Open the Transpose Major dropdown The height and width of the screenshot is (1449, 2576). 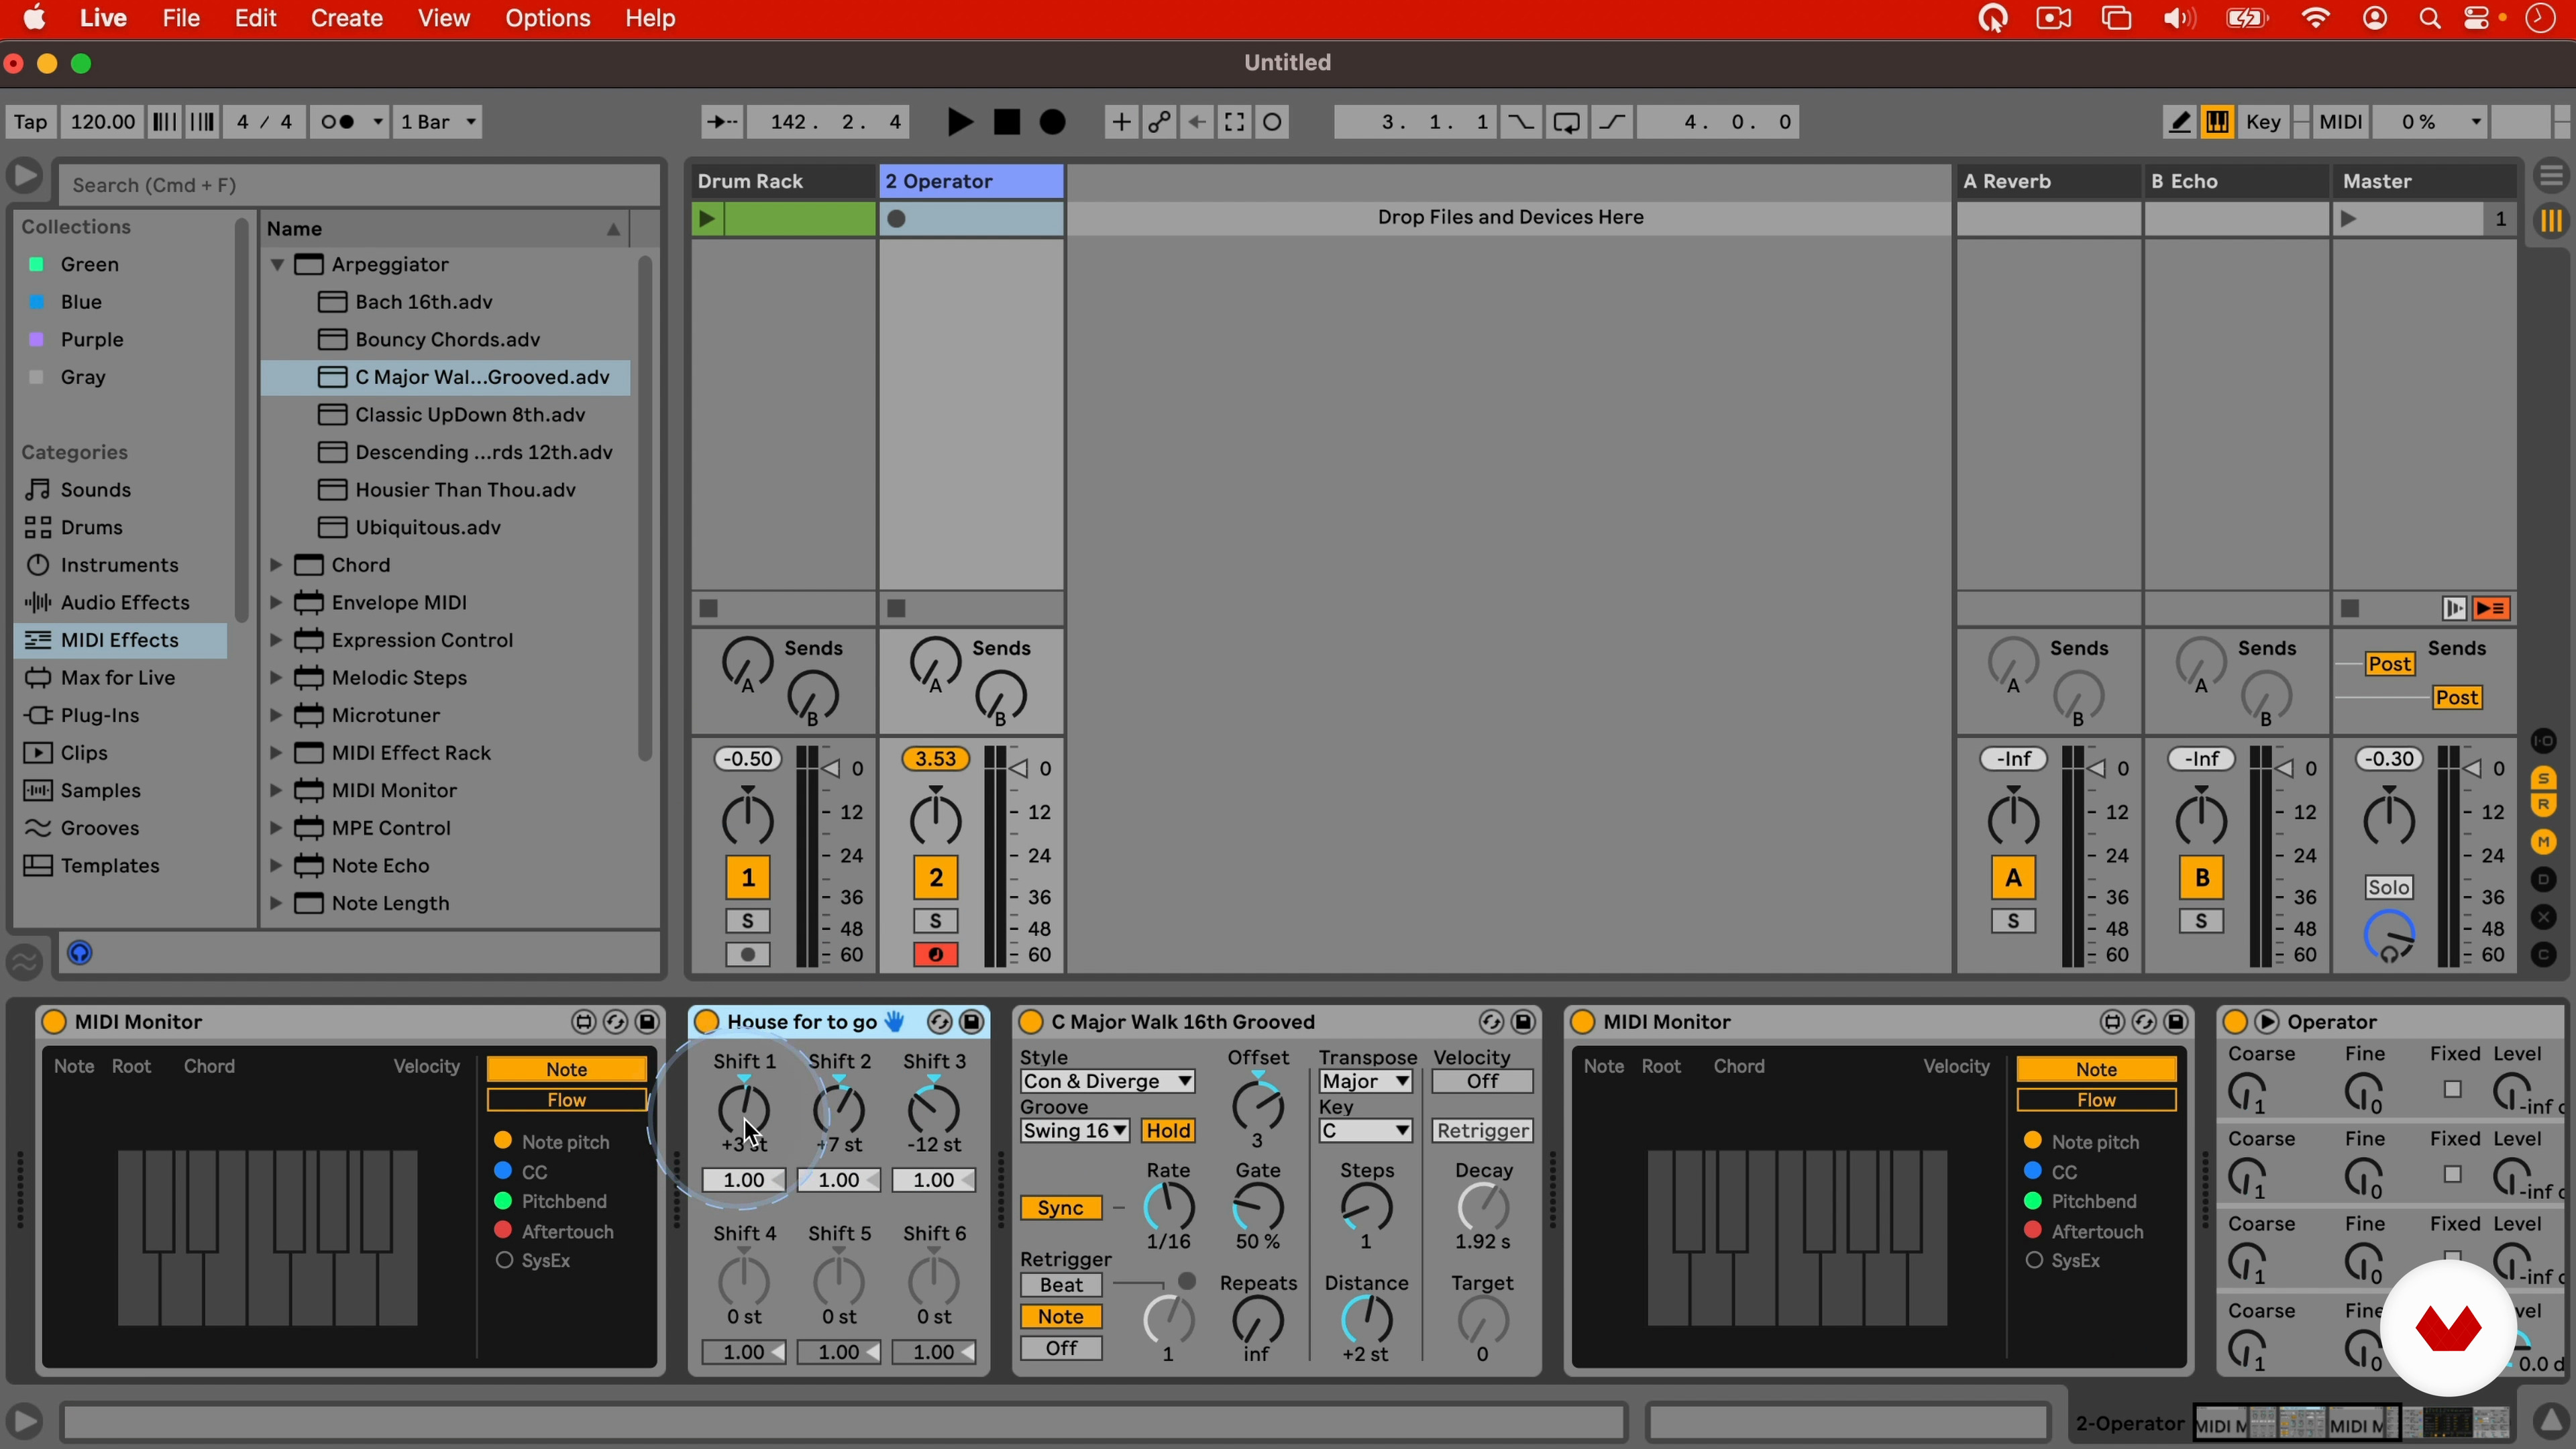(1365, 1081)
